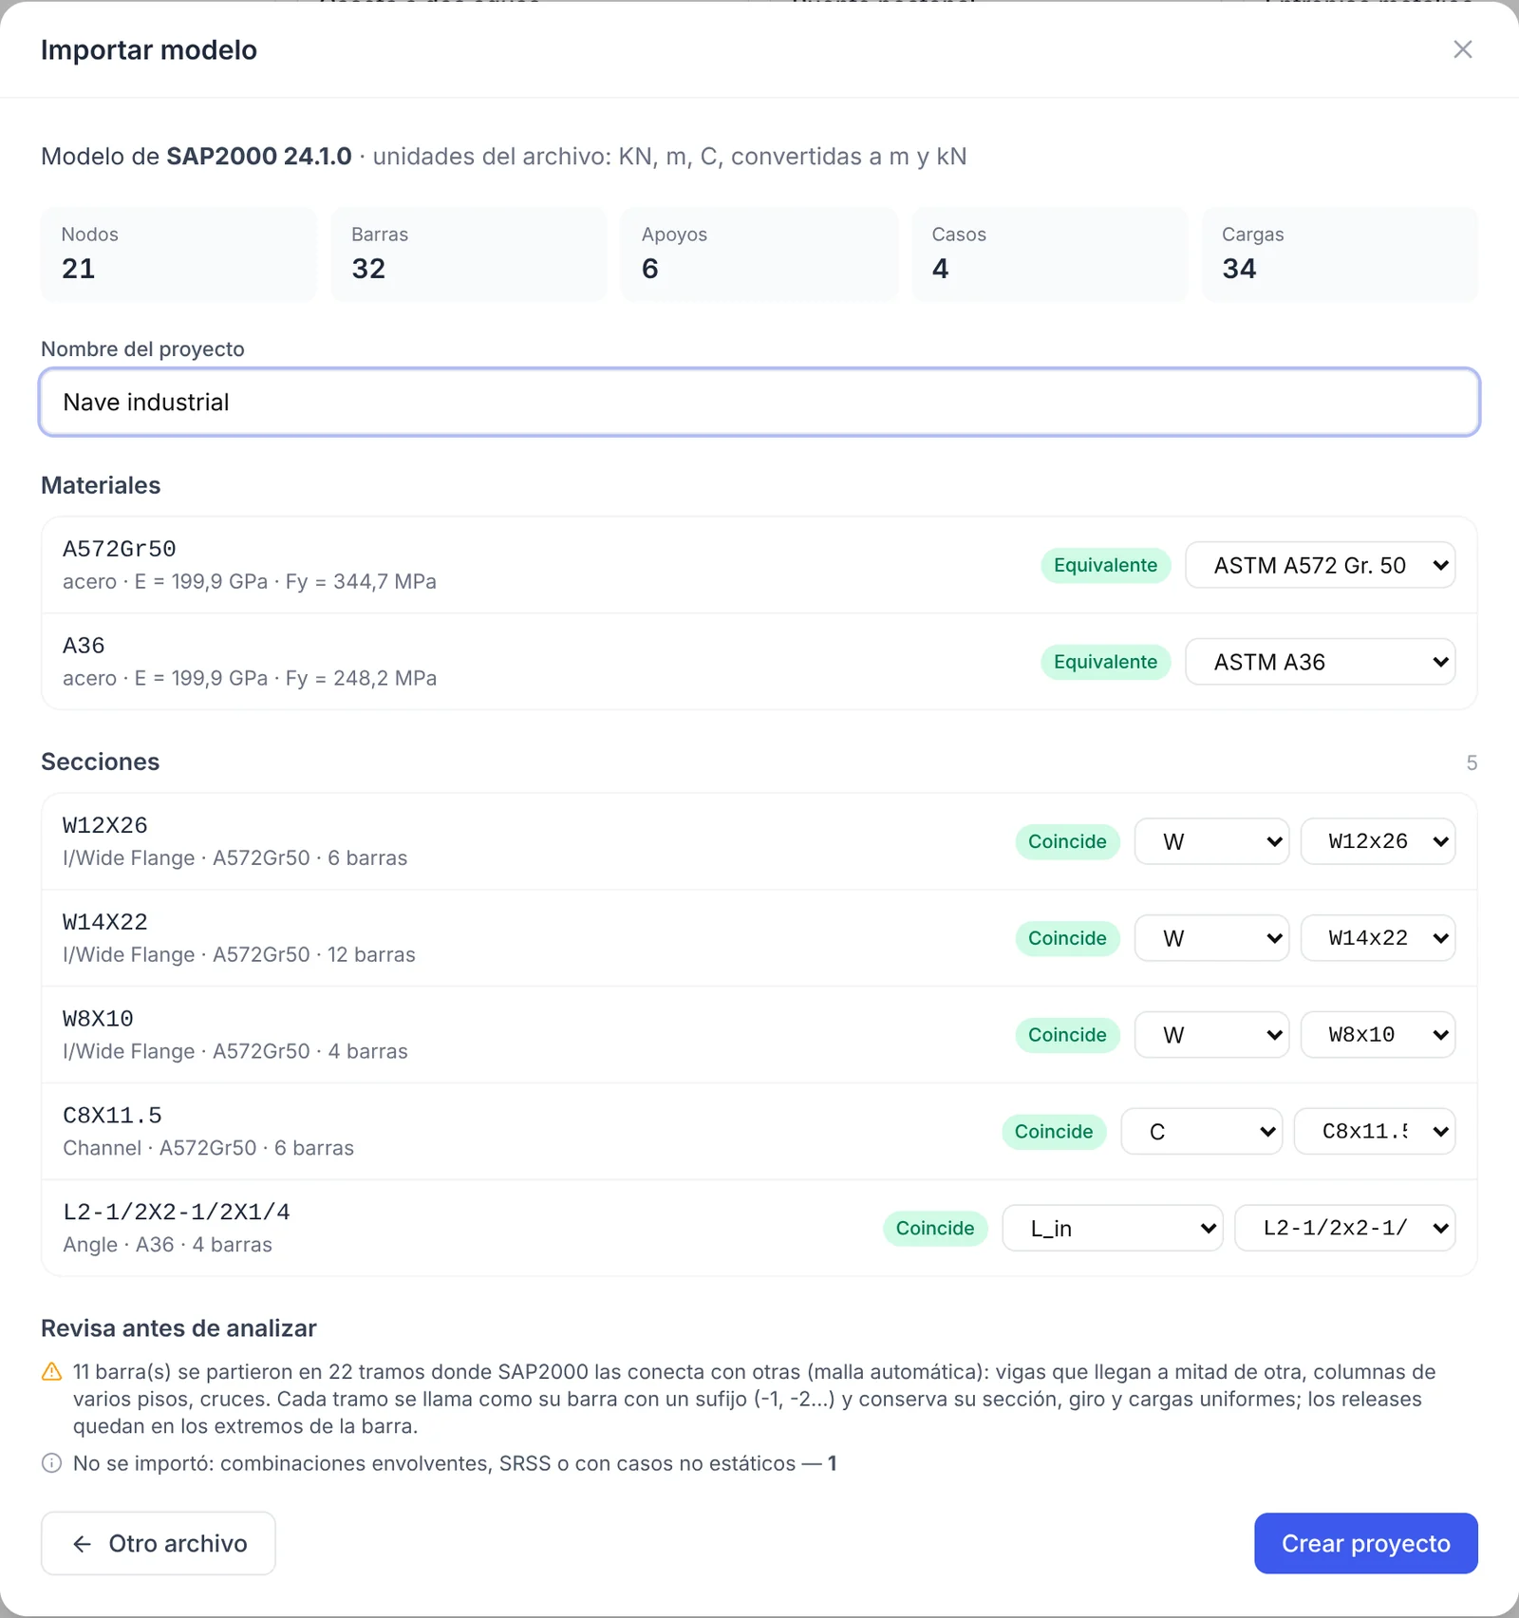Open the W14x22 profile dropdown
Viewport: 1519px width, 1618px height.
coord(1378,938)
